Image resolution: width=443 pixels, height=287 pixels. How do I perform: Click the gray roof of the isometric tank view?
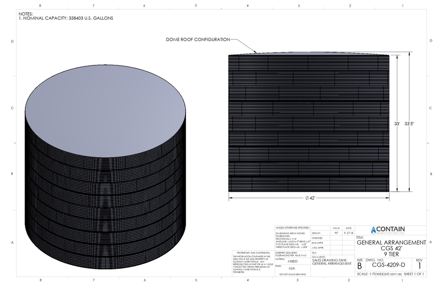(105, 111)
